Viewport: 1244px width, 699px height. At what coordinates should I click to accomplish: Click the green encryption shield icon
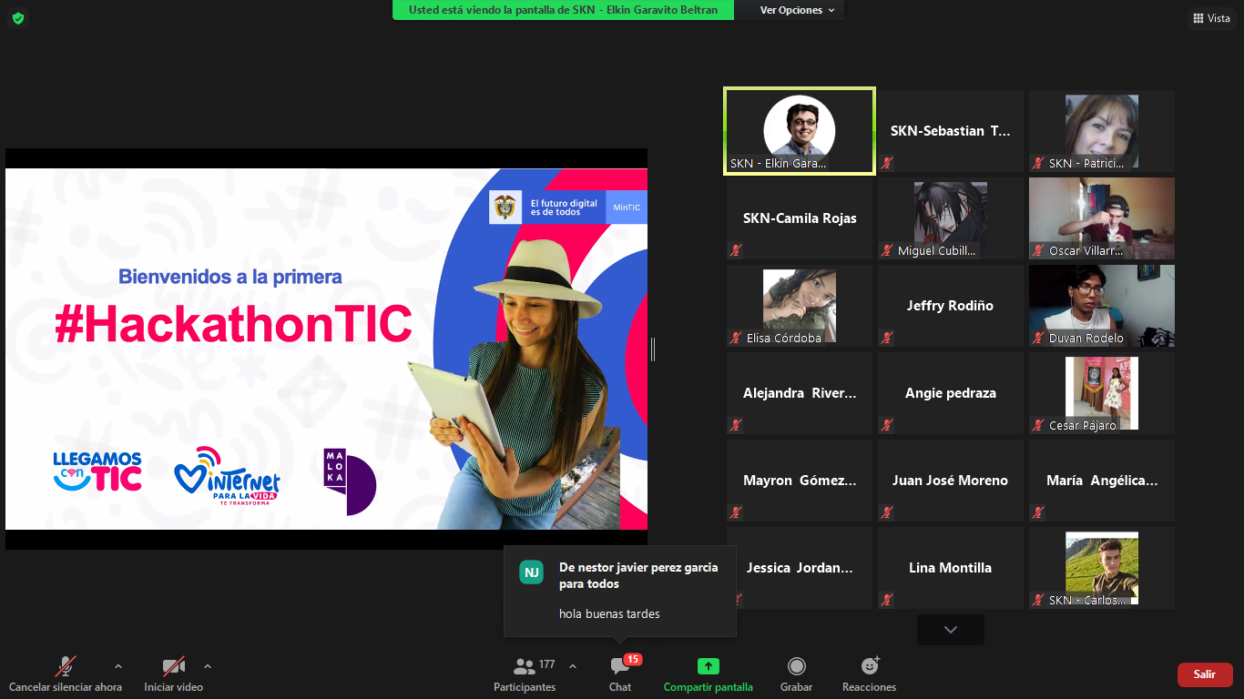18,18
